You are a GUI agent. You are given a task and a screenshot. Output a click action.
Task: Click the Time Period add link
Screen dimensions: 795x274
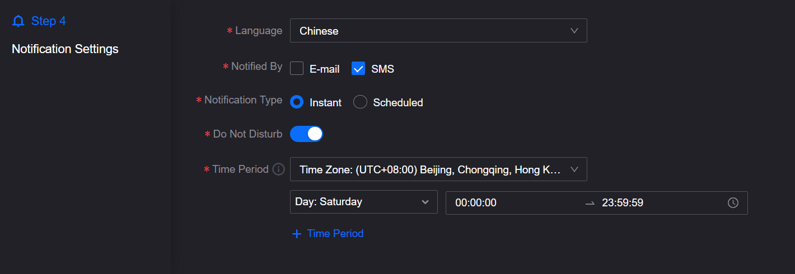[x=335, y=234]
